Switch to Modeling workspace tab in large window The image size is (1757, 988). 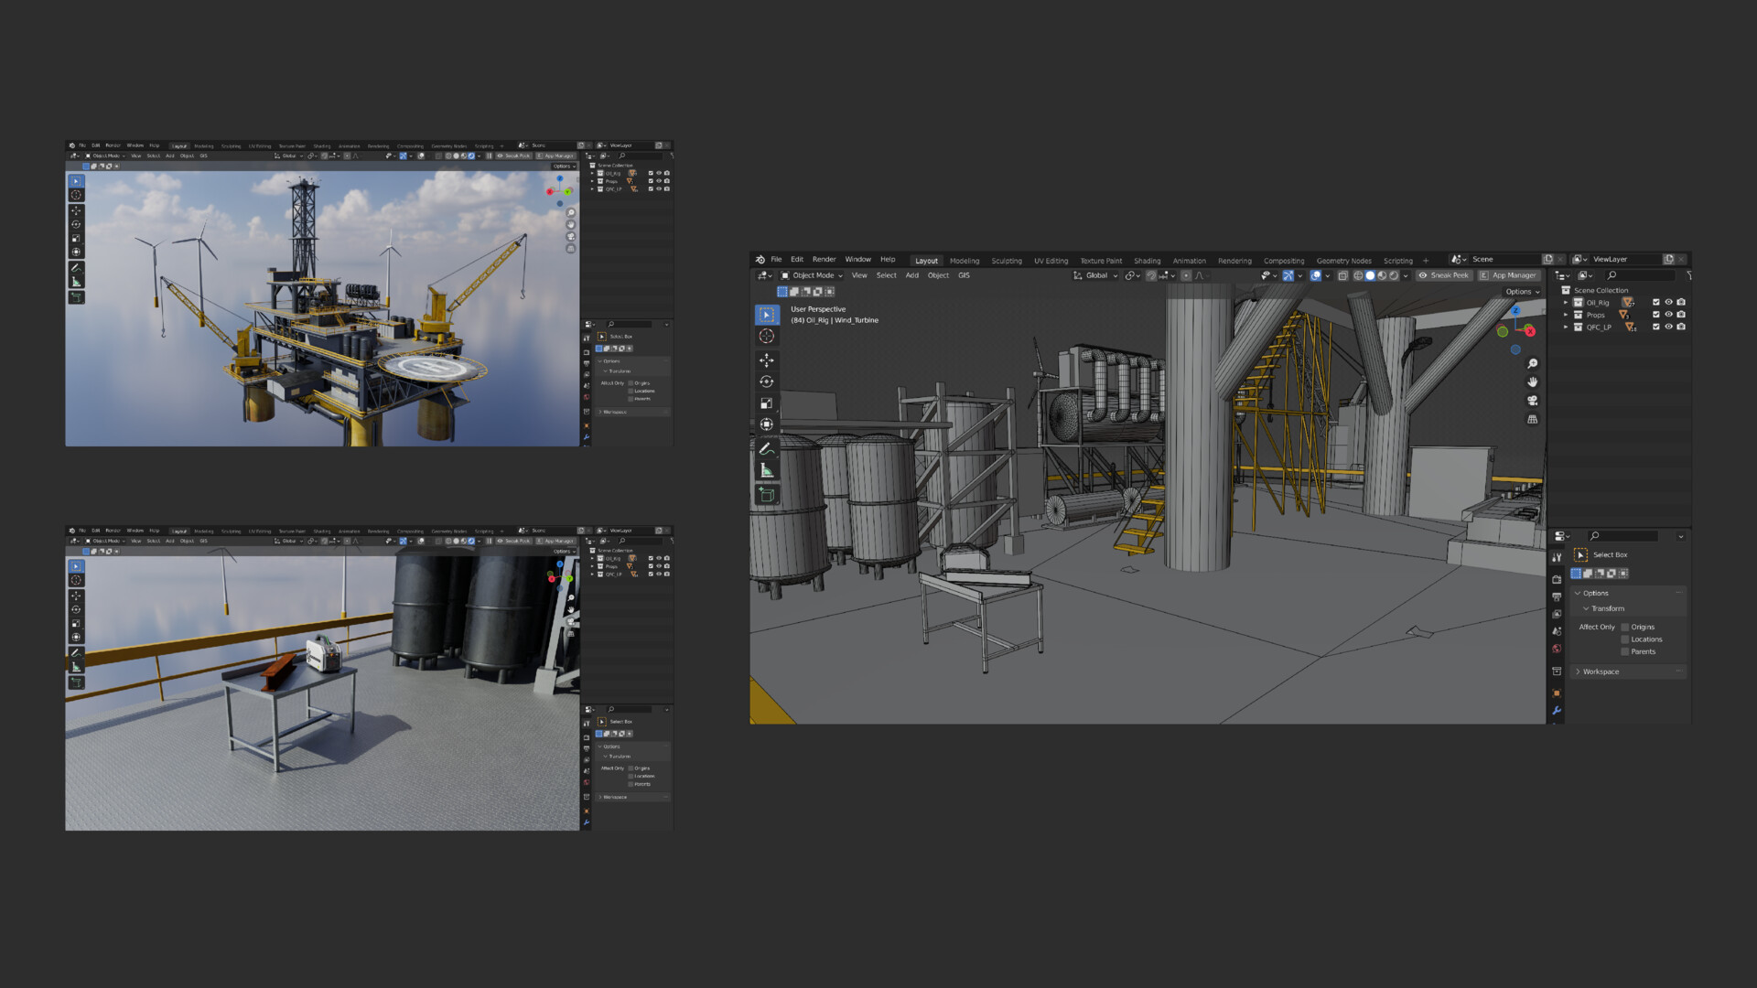(x=964, y=261)
